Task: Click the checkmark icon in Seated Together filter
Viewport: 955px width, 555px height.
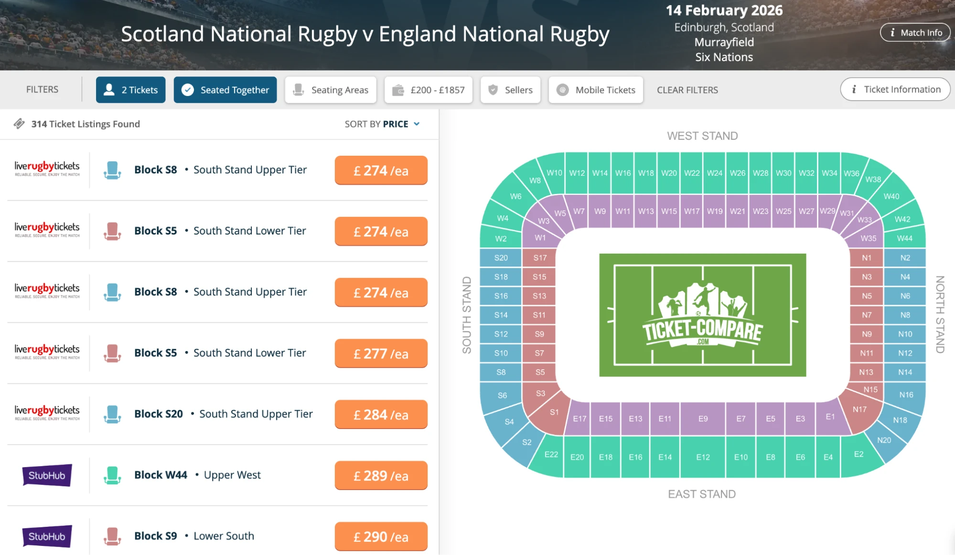Action: pyautogui.click(x=188, y=89)
